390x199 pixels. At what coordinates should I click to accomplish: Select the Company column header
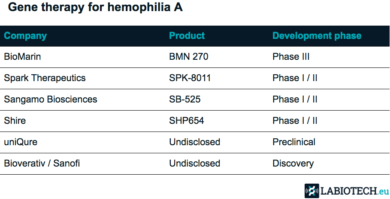point(25,36)
